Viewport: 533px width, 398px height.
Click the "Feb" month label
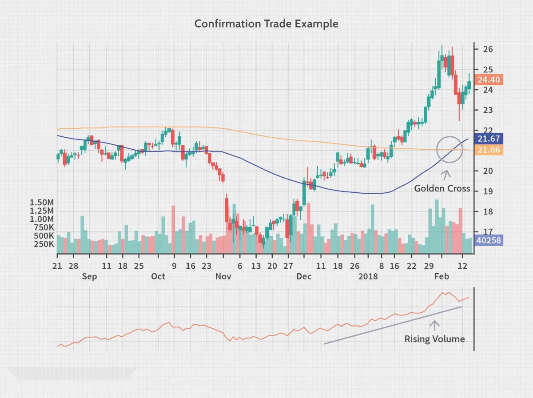pos(442,276)
